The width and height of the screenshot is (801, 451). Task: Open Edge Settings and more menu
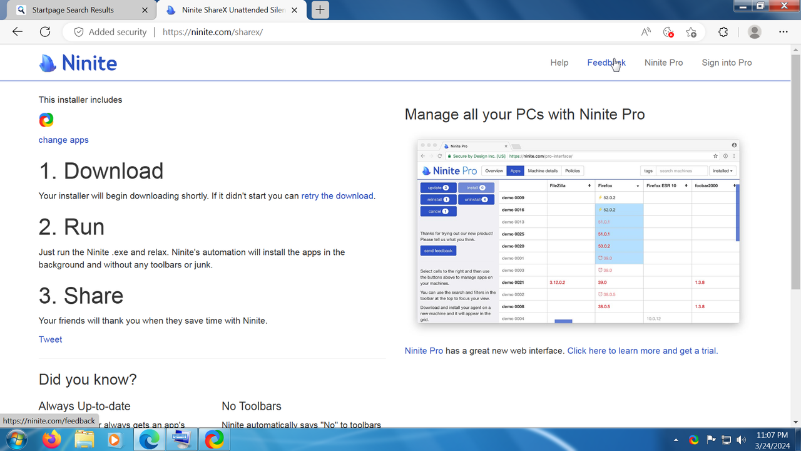[x=783, y=32]
